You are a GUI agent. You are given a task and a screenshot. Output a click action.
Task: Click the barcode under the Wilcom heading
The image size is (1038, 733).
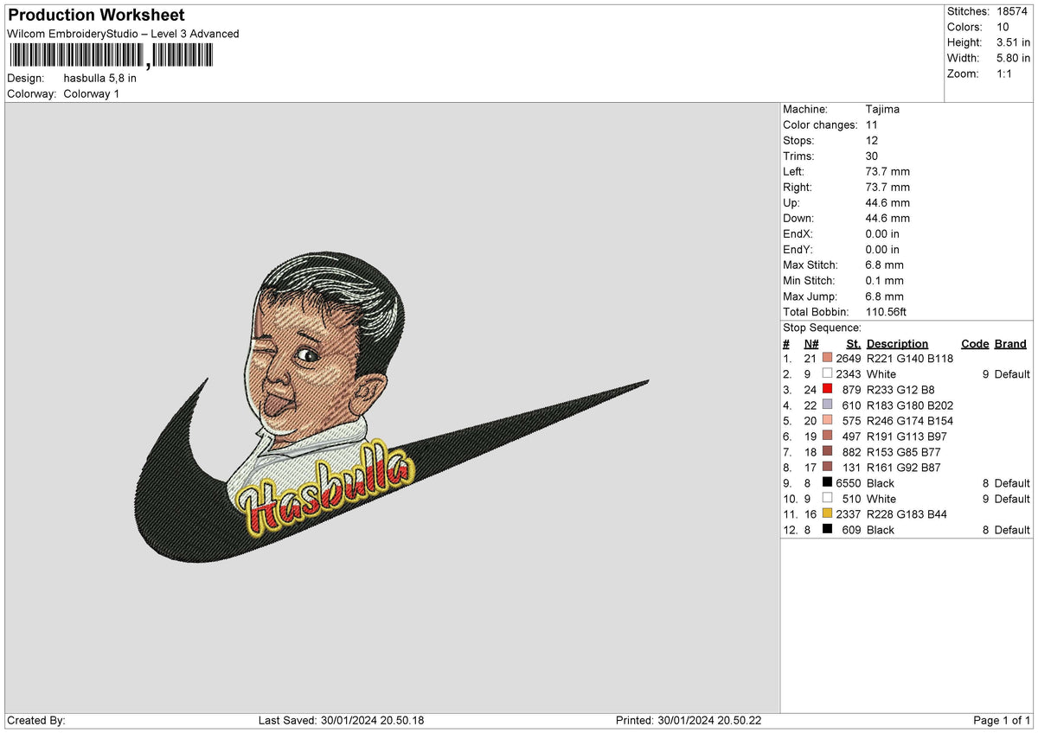click(x=110, y=55)
